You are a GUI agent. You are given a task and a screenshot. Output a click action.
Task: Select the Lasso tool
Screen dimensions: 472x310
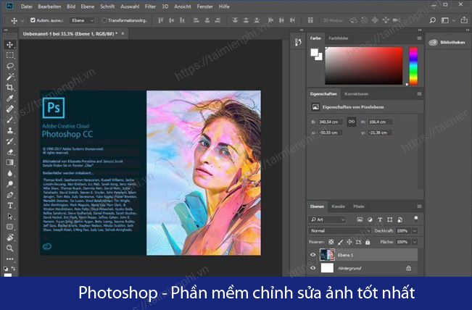pos(9,66)
